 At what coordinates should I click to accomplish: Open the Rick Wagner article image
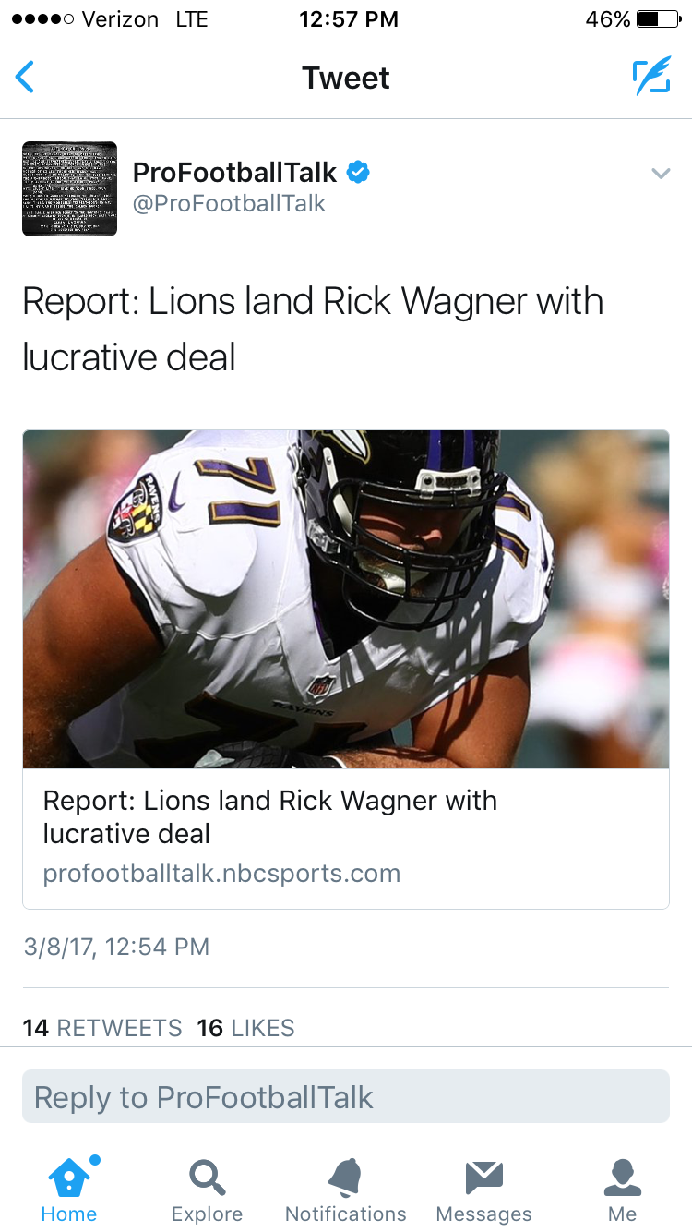346,599
